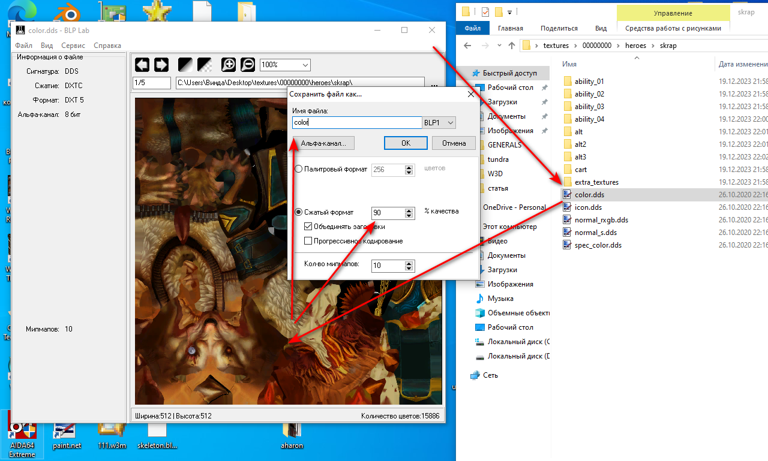Open the Справка menu in BLP Lab
The height and width of the screenshot is (461, 768).
[x=107, y=46]
